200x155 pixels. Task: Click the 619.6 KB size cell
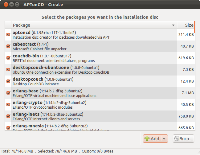(186, 58)
